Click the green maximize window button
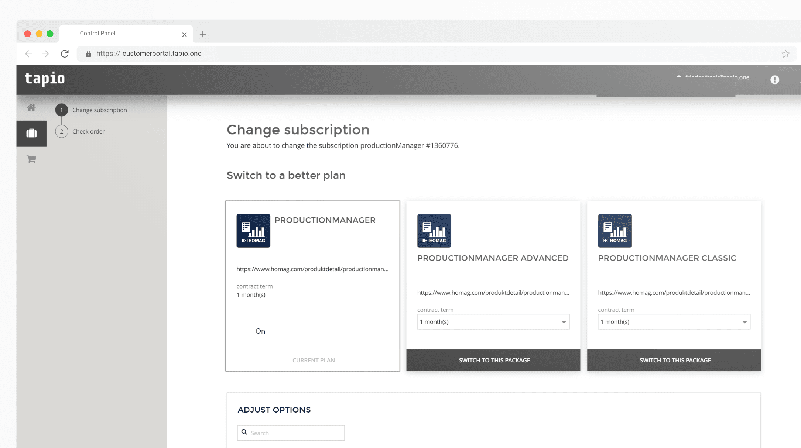The width and height of the screenshot is (801, 448). pos(50,34)
